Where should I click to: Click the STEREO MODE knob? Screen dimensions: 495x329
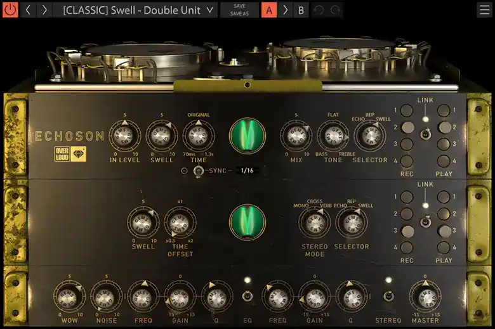point(314,223)
